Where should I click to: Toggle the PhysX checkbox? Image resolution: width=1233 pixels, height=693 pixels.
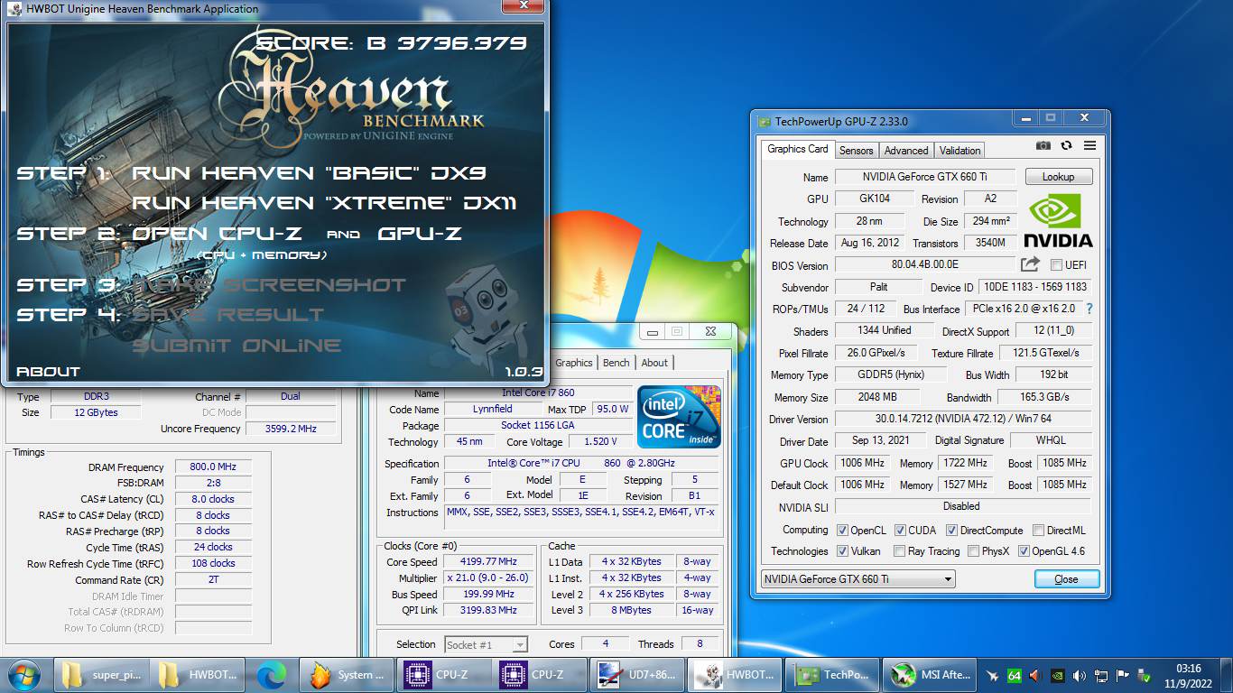[973, 551]
